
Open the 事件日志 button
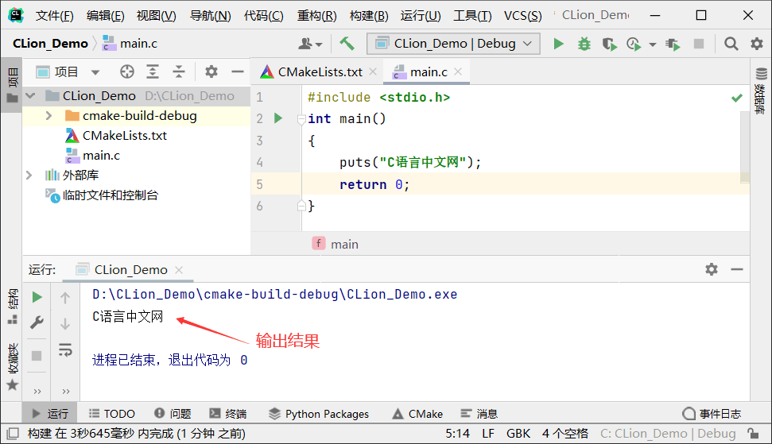click(x=712, y=414)
